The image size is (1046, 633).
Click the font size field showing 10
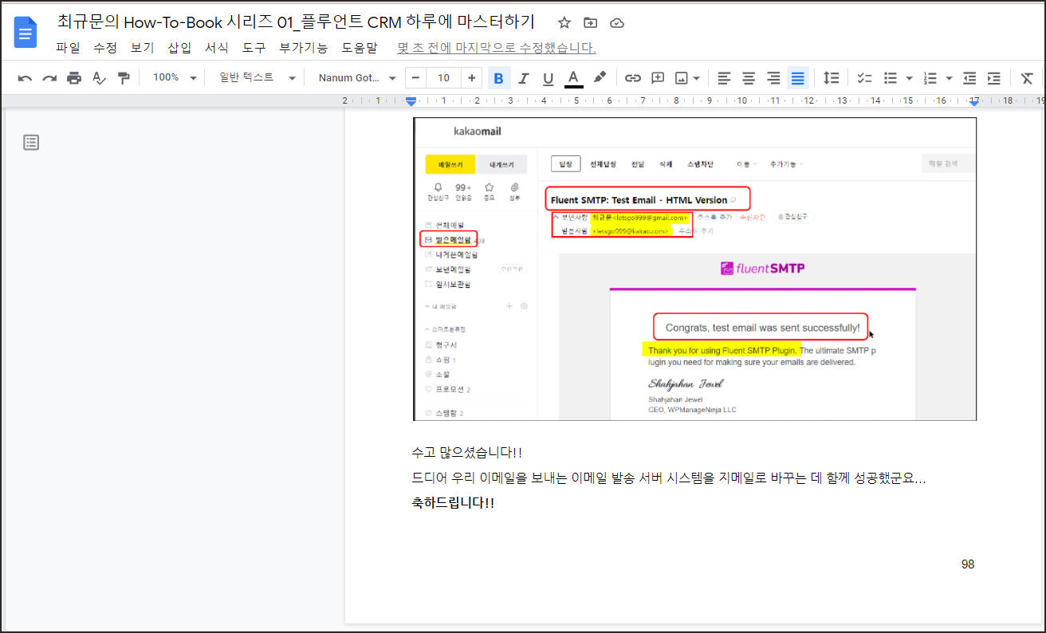point(444,78)
